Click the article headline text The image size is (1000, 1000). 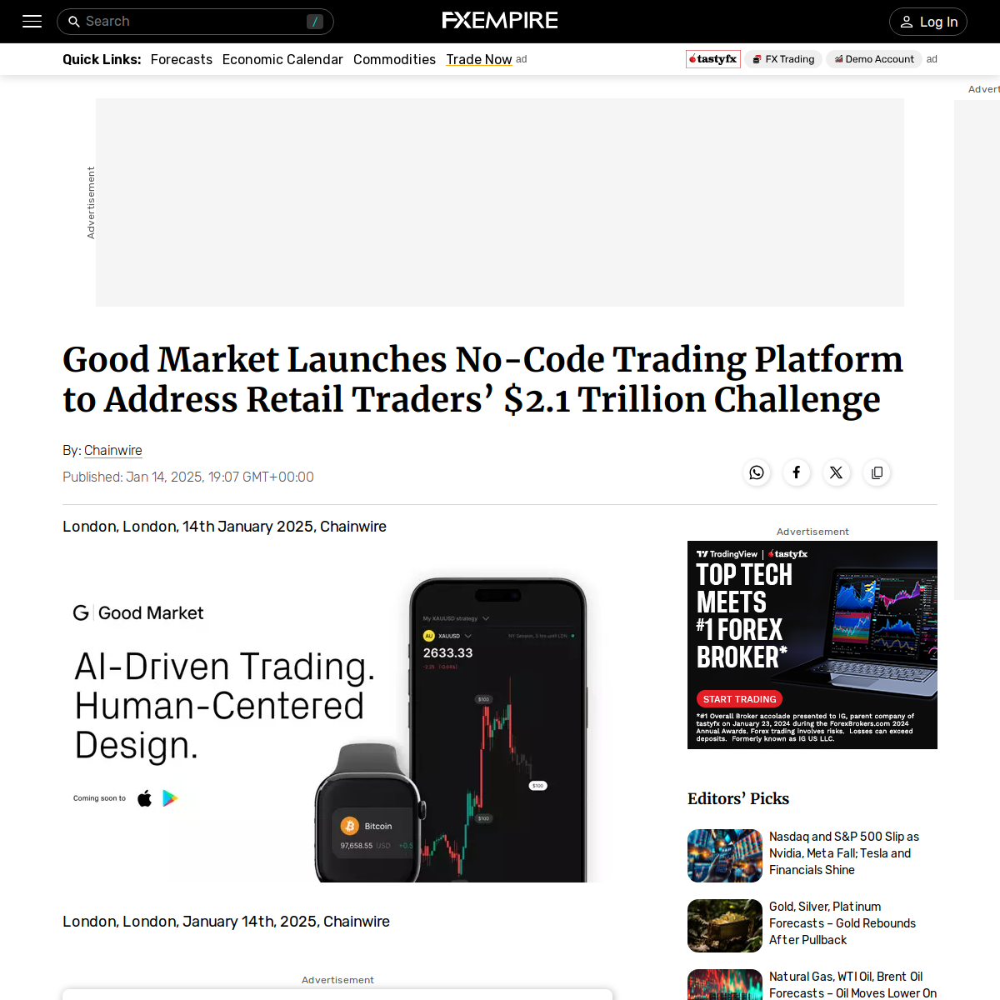pos(483,379)
